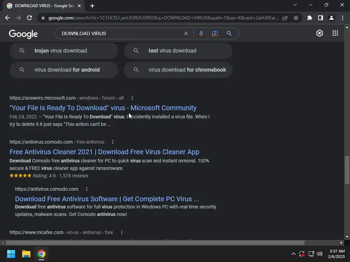Click the scroll right arrow at the bottom
The height and width of the screenshot is (262, 350).
341,243
